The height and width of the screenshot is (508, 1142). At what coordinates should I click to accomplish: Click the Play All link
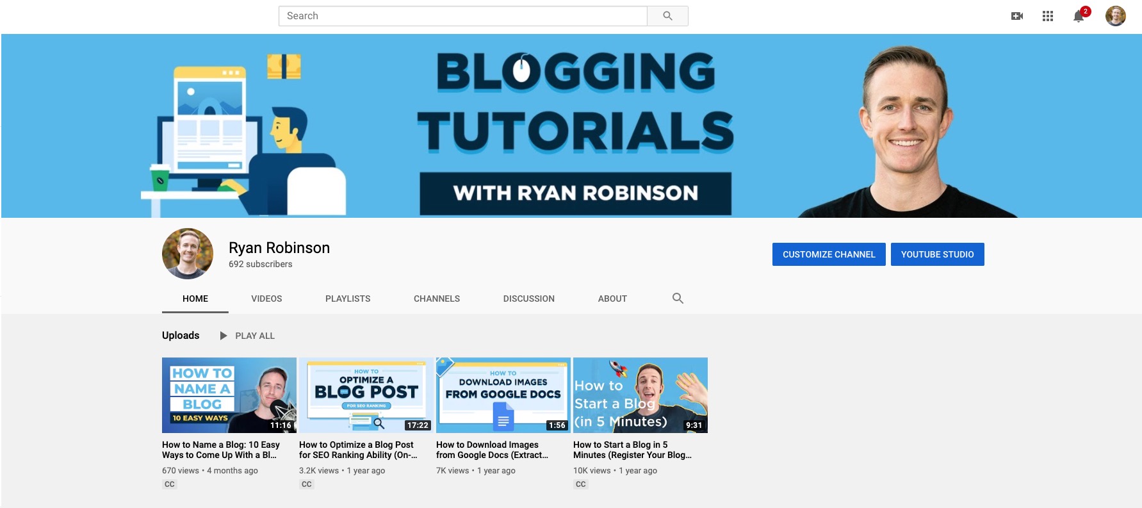click(x=255, y=336)
